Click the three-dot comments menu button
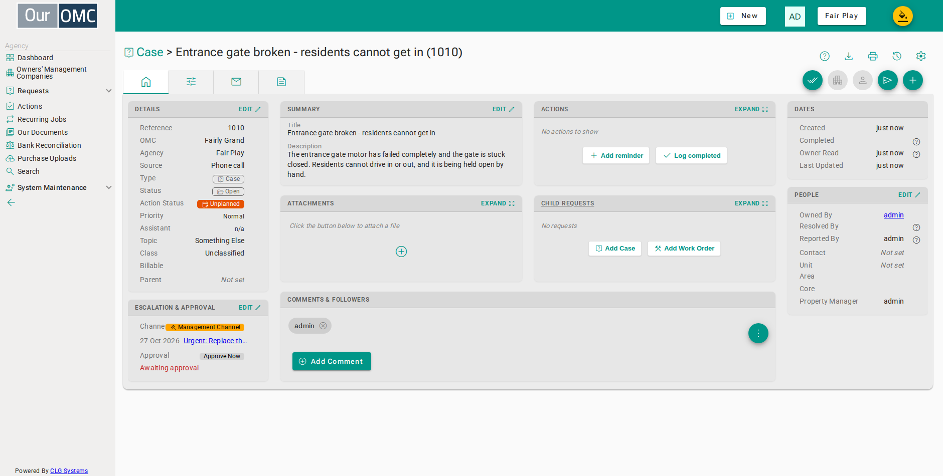The height and width of the screenshot is (476, 943). tap(758, 333)
